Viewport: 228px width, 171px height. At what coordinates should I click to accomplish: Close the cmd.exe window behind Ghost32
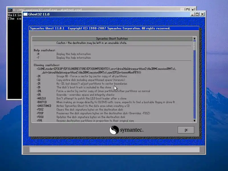coord(193,10)
